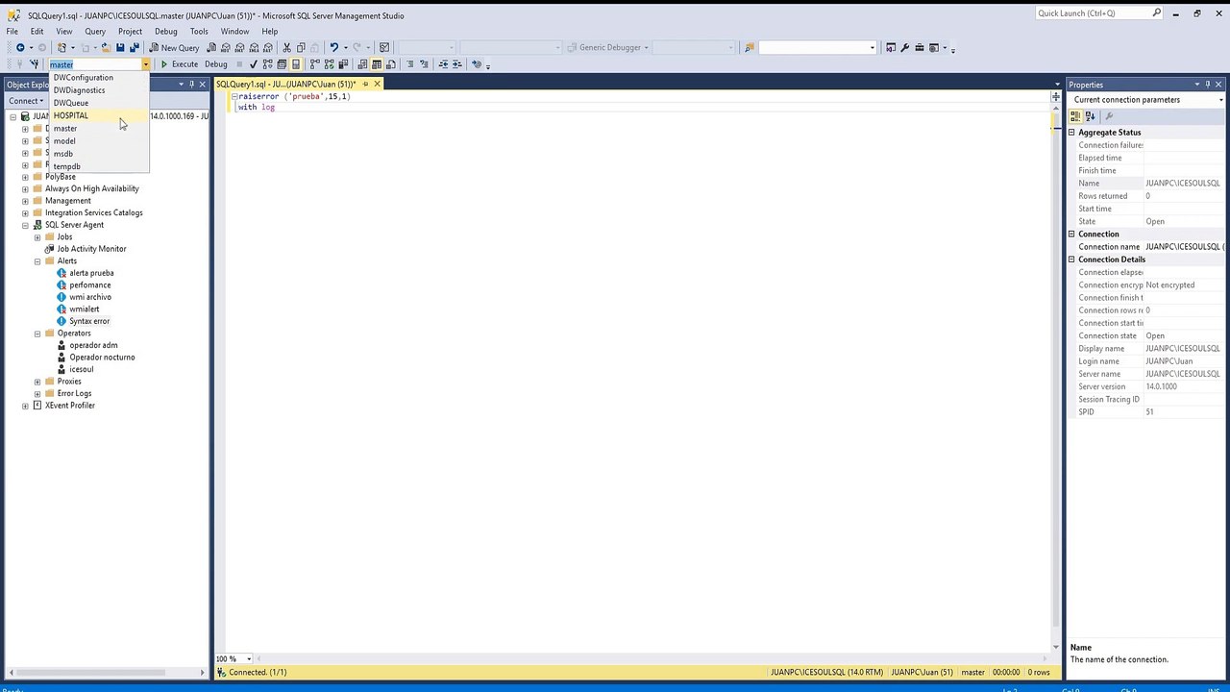Toggle Include Client Statistics icon

pyautogui.click(x=343, y=64)
